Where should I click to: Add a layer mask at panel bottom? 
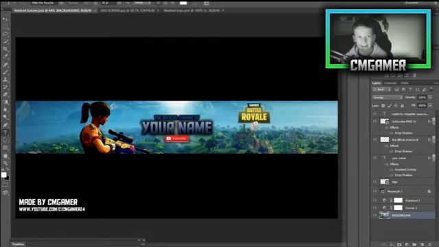coord(399,244)
